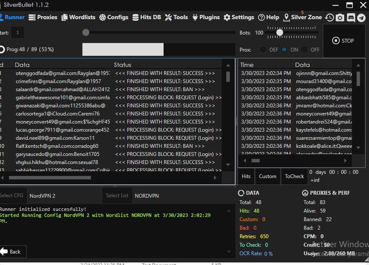This screenshot has width=369, height=265.
Task: Open the Help section
Action: pyautogui.click(x=268, y=17)
